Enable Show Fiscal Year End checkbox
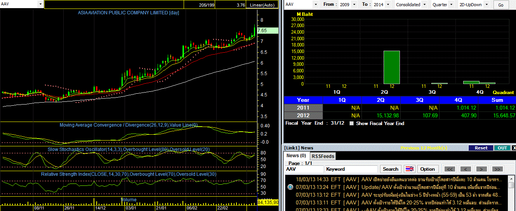This screenshot has width=516, height=211. pos(352,124)
